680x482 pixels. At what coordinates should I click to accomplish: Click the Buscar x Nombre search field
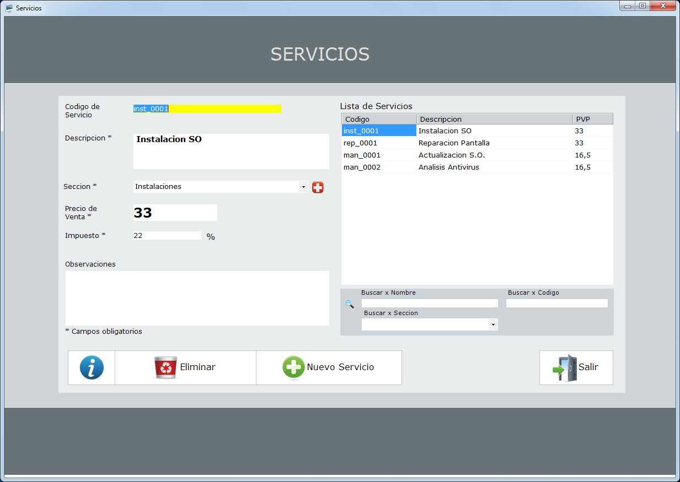coord(430,304)
